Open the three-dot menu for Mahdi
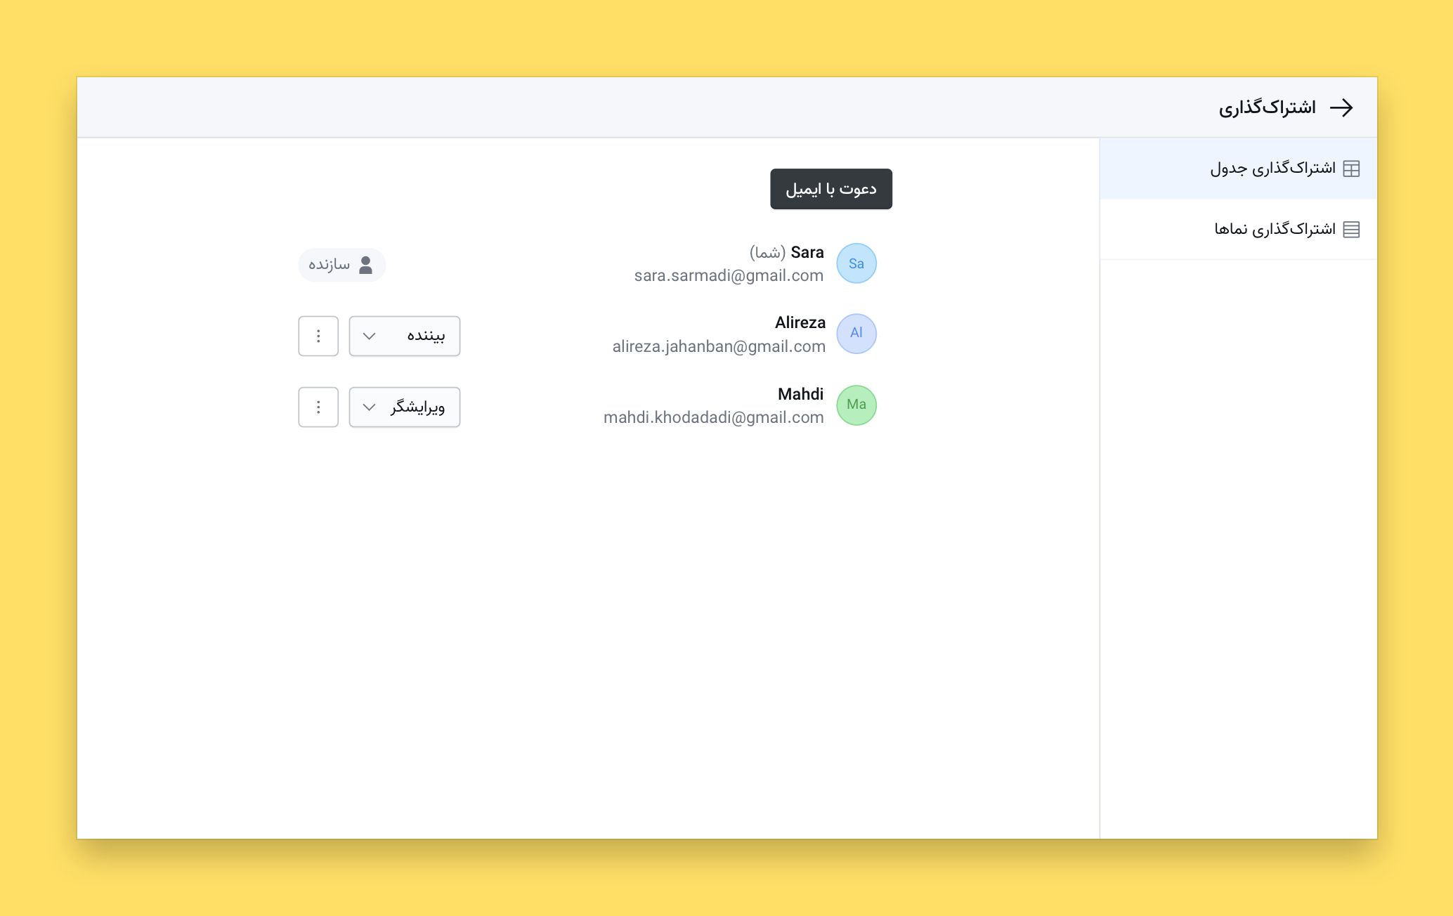The width and height of the screenshot is (1453, 916). click(318, 407)
